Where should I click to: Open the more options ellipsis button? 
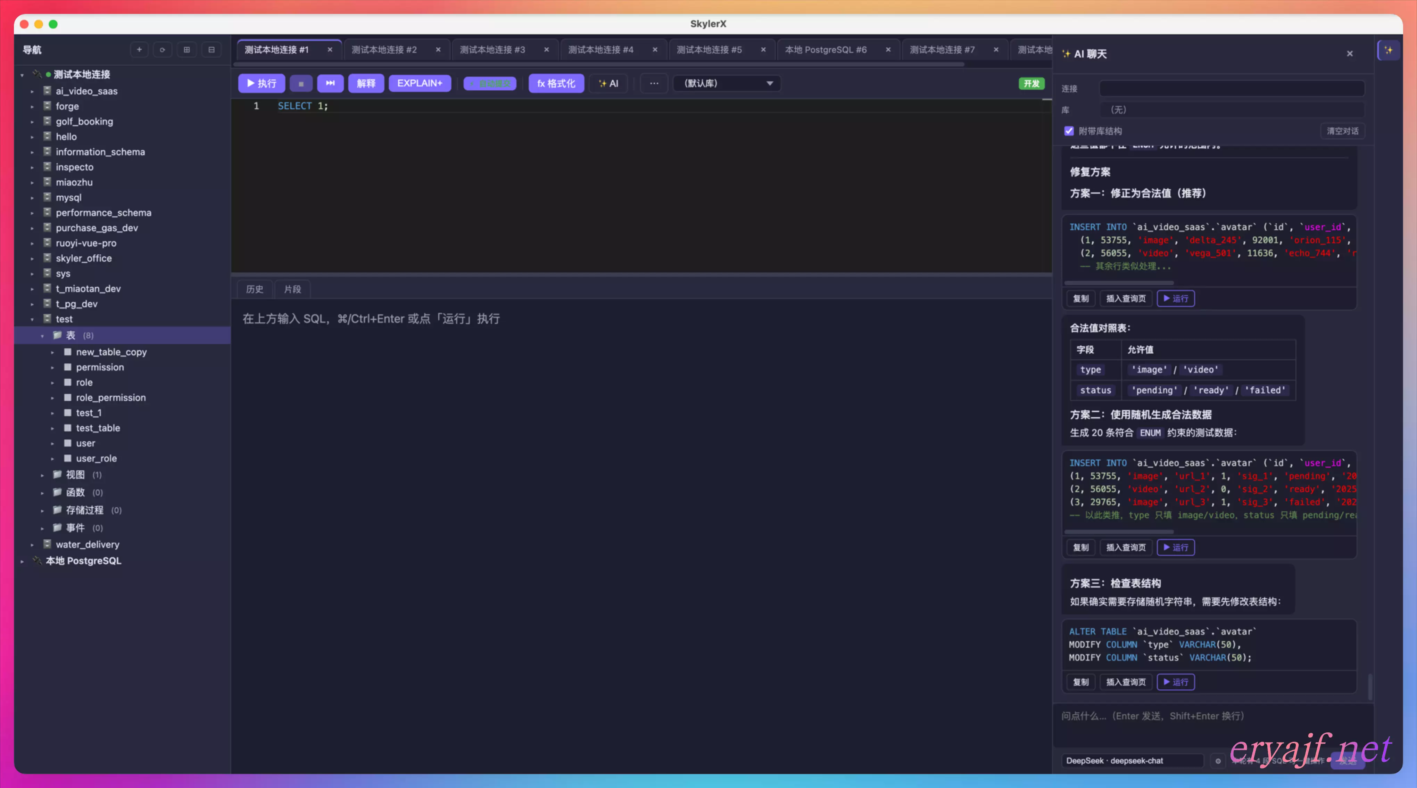coord(654,83)
